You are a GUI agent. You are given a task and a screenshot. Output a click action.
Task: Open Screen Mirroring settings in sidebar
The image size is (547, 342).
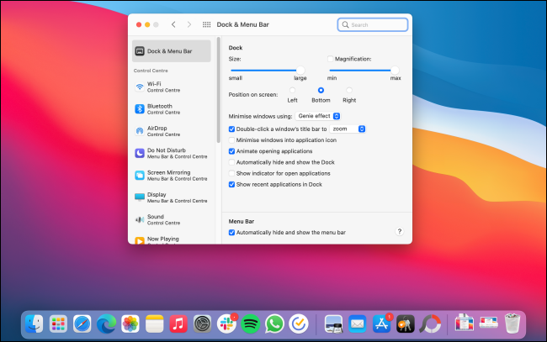click(167, 175)
